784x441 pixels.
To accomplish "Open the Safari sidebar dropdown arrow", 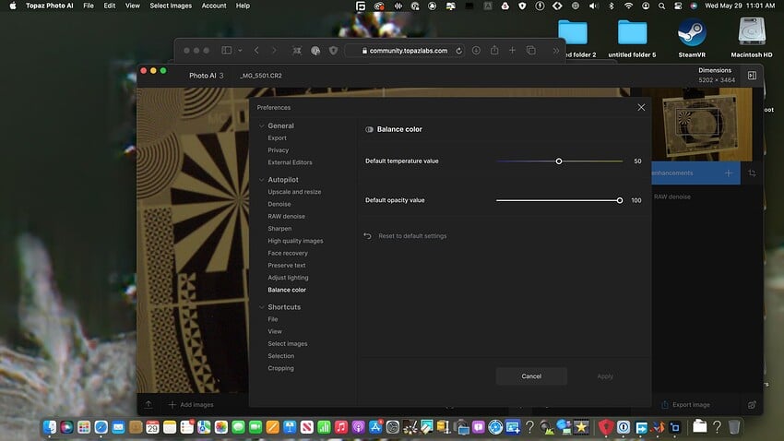I will point(240,51).
